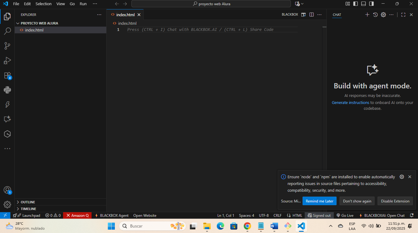Open the hexagon extension view in activity bar
Viewport: 418px width, 233px height.
click(7, 134)
